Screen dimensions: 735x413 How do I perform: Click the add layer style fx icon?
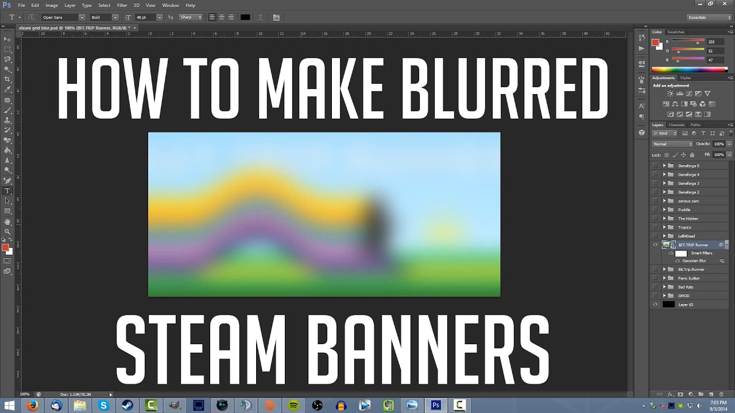tap(670, 394)
